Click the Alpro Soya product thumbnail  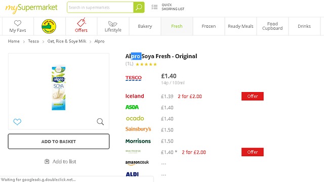(59, 87)
